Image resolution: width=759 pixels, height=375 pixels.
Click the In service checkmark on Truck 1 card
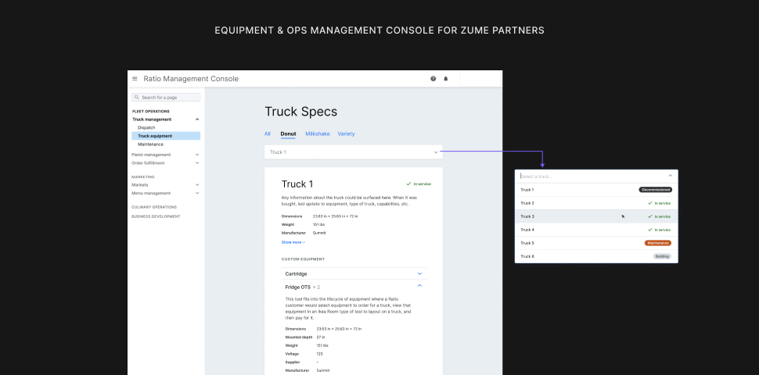click(x=408, y=184)
